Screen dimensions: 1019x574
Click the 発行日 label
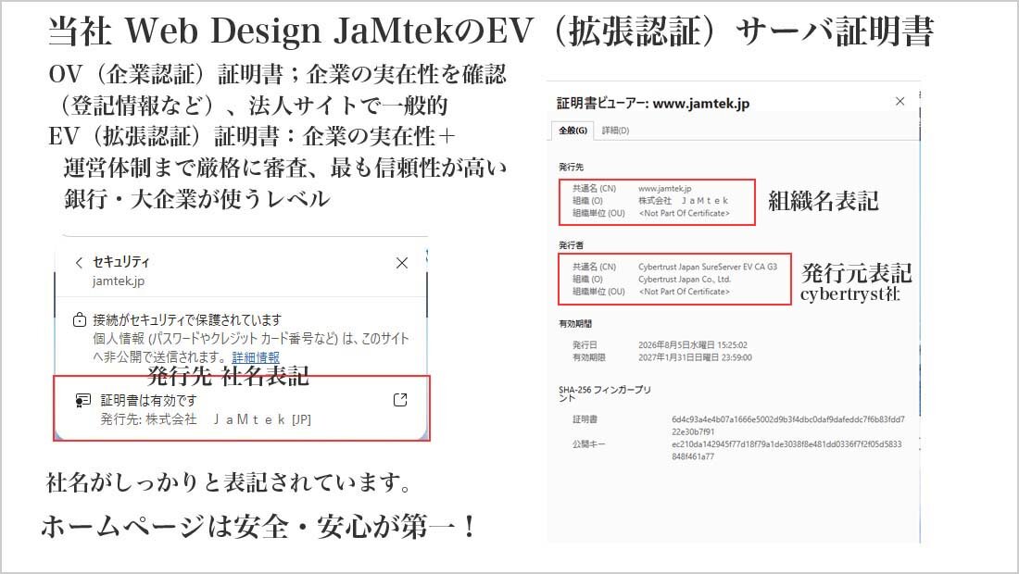click(x=585, y=344)
